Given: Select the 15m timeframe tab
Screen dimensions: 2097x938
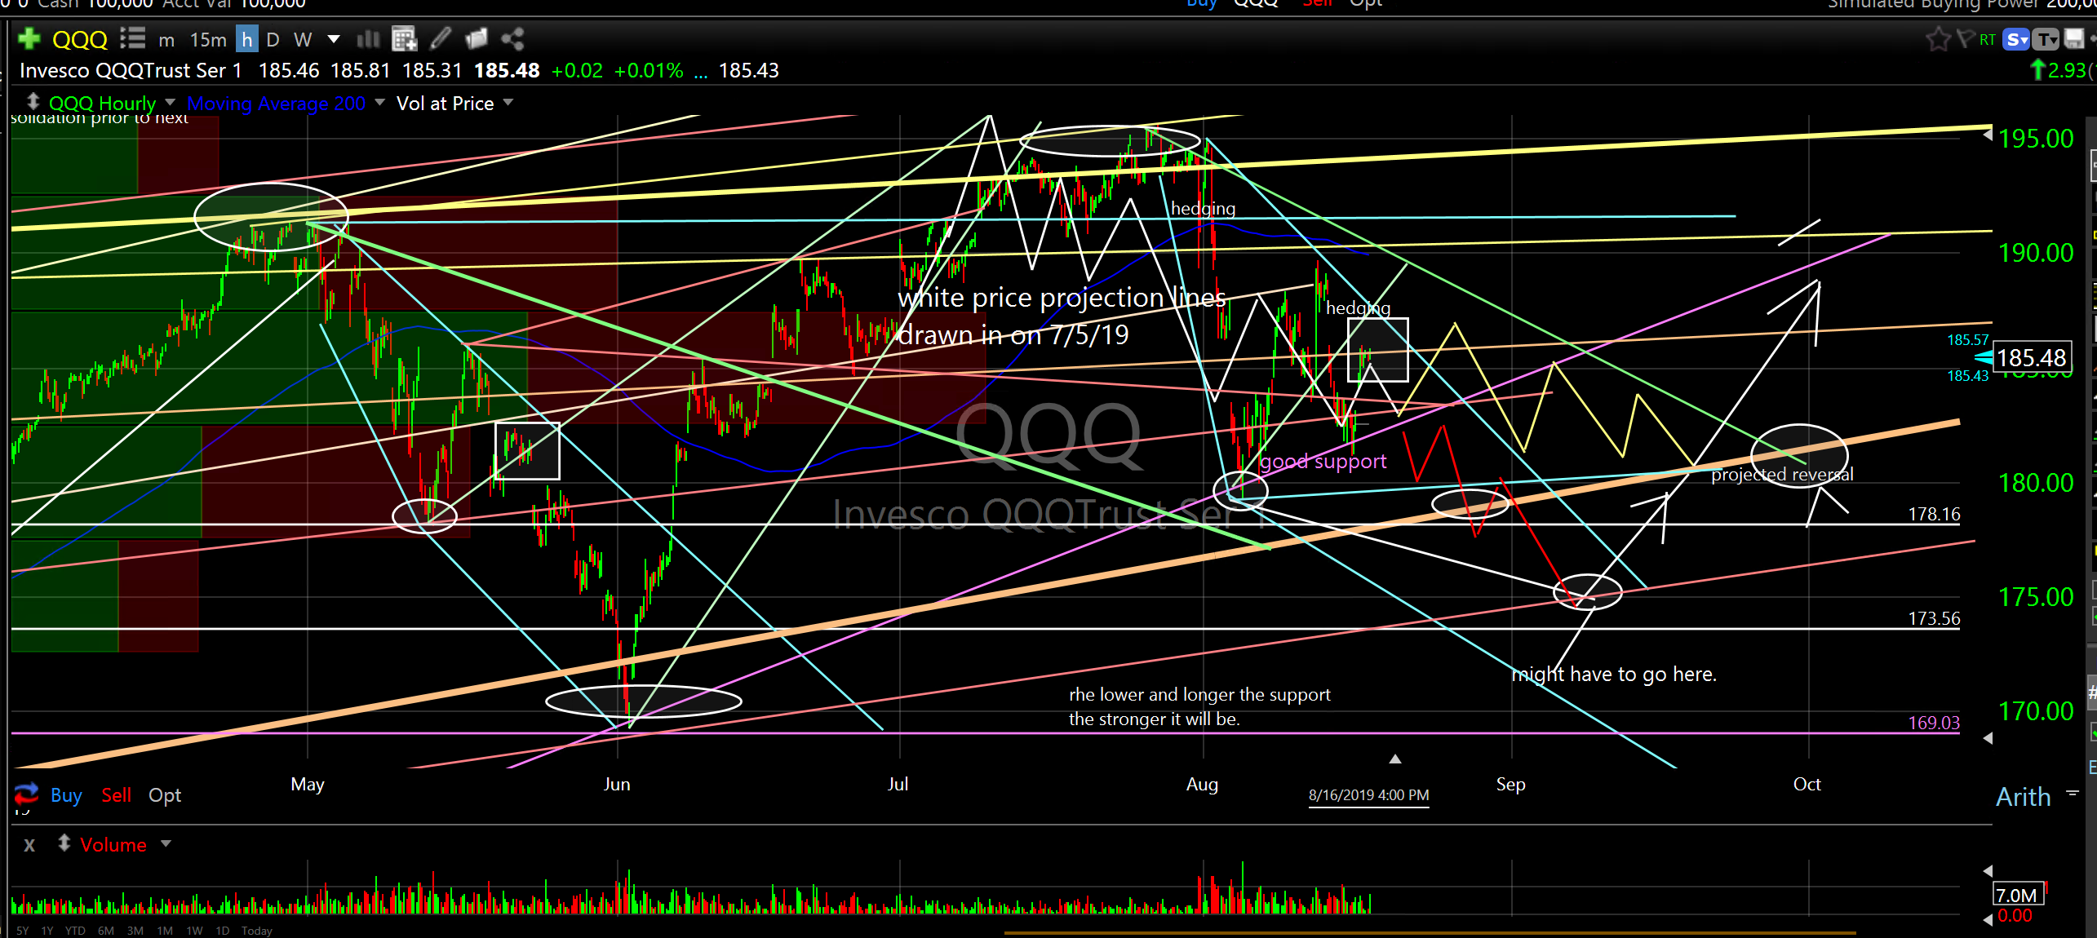Looking at the screenshot, I should 208,39.
